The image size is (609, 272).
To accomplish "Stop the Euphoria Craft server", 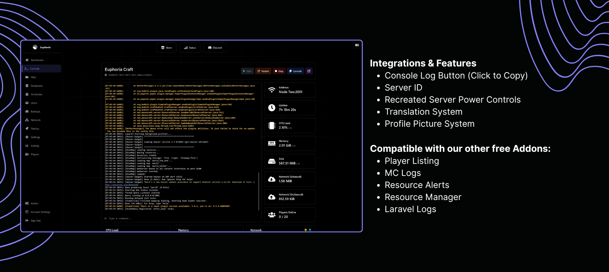I will tap(279, 71).
